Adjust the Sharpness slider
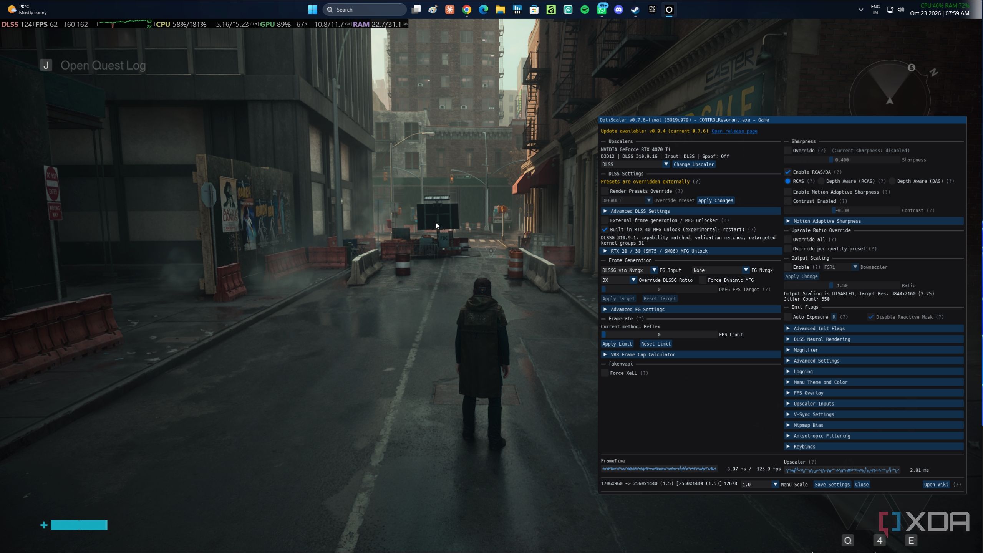This screenshot has width=983, height=553. [x=842, y=160]
